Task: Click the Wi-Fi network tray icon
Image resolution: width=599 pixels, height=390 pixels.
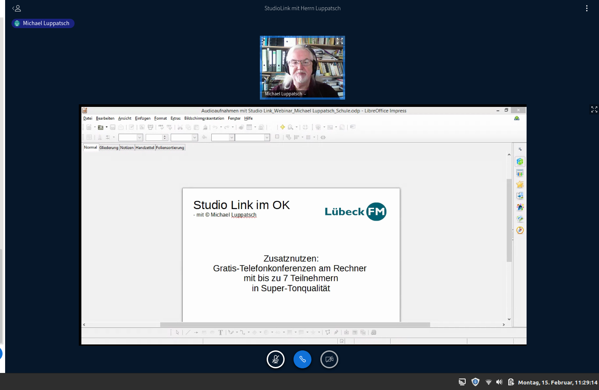Action: [x=489, y=382]
